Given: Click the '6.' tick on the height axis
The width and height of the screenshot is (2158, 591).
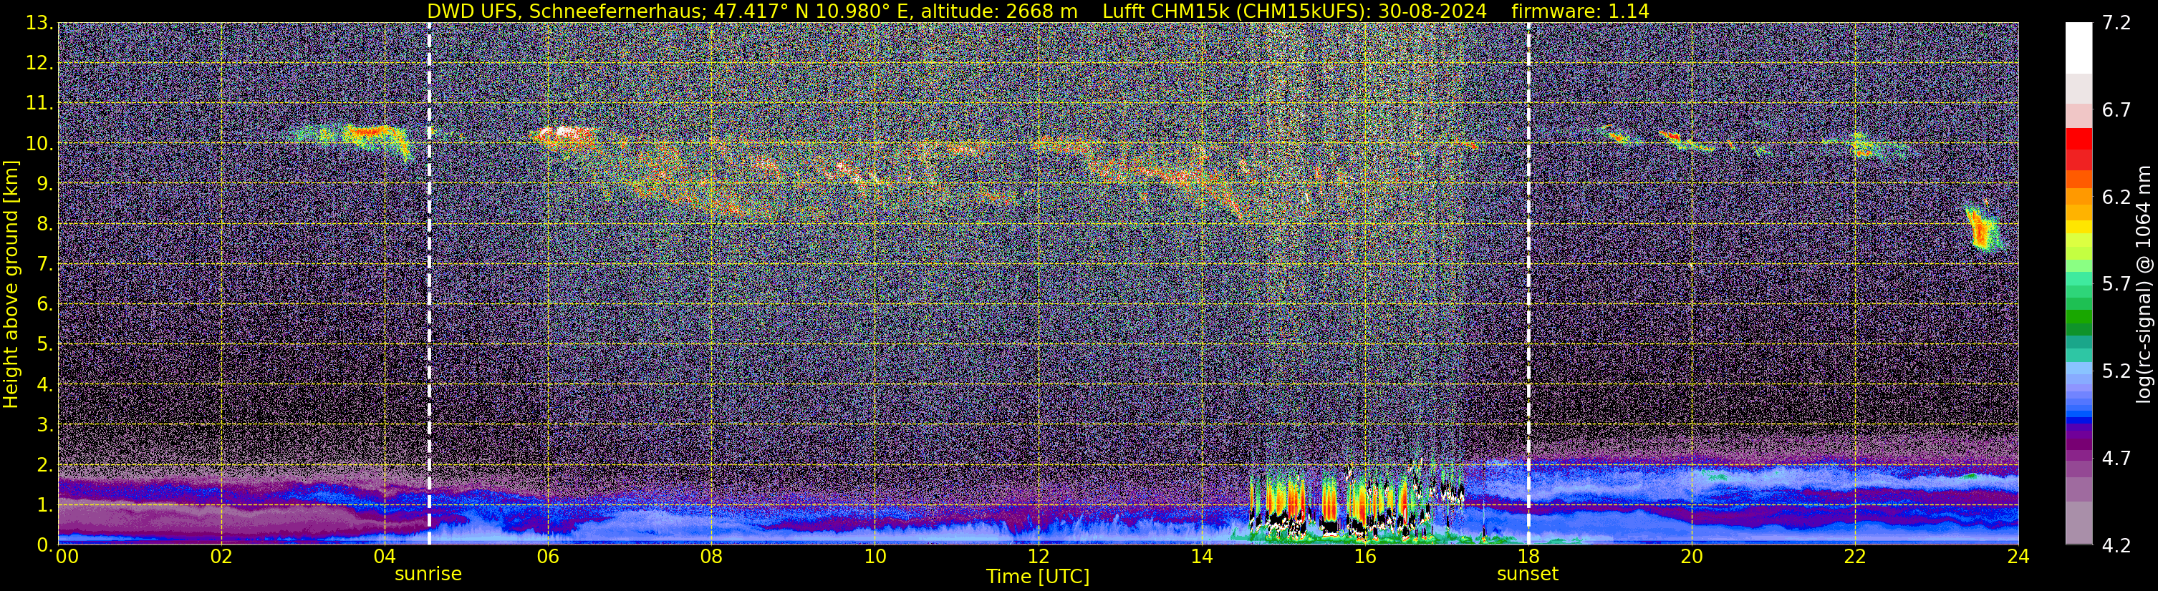Looking at the screenshot, I should click(x=44, y=305).
